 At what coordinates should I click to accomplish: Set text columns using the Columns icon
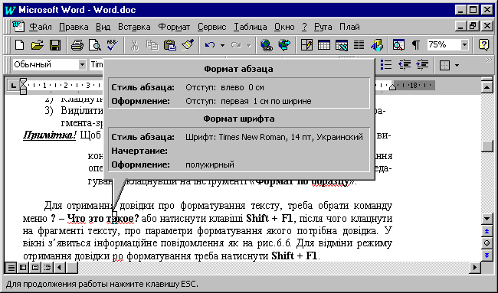point(359,45)
